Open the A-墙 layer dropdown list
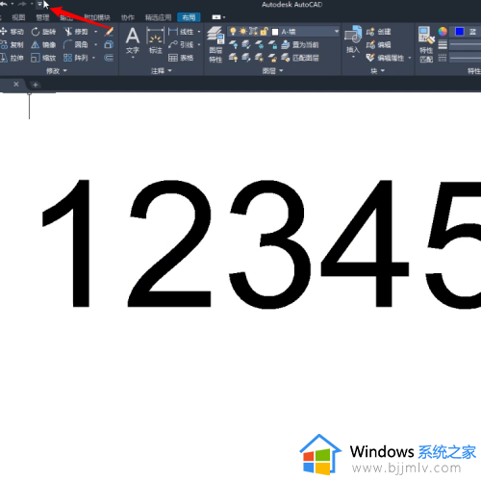Image resolution: width=481 pixels, height=481 pixels. click(x=337, y=31)
